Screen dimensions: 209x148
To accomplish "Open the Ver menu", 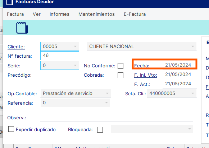I will coord(37,14).
